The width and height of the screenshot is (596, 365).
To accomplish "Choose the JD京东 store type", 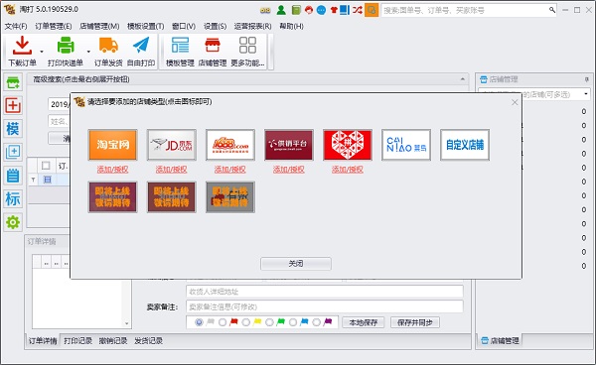I will [x=172, y=145].
